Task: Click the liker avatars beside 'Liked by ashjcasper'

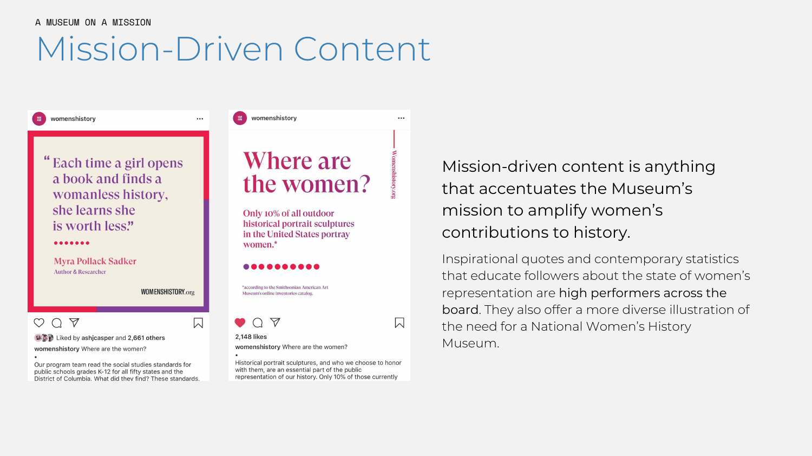Action: coord(44,338)
